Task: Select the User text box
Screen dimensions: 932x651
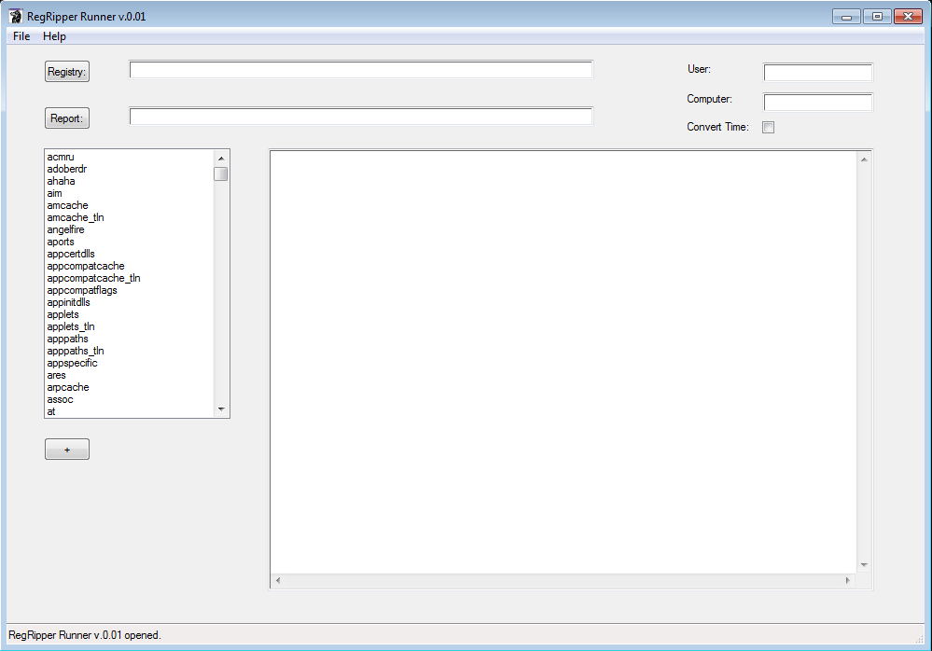Action: (x=817, y=73)
